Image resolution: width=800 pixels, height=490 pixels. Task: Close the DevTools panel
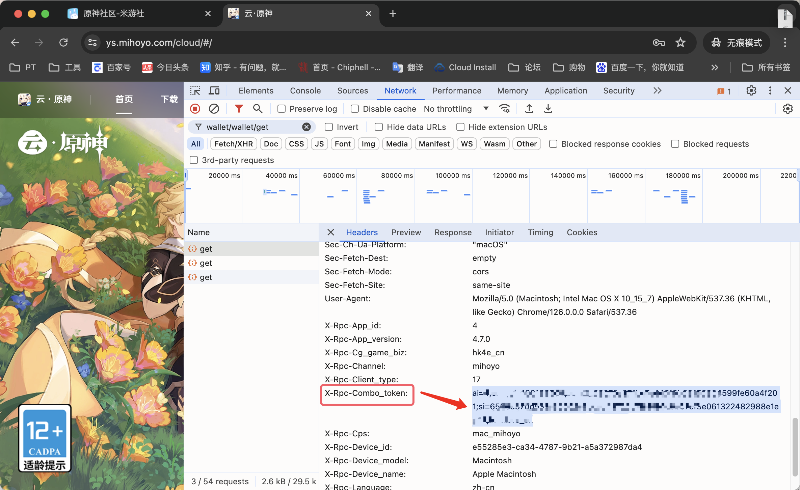788,91
